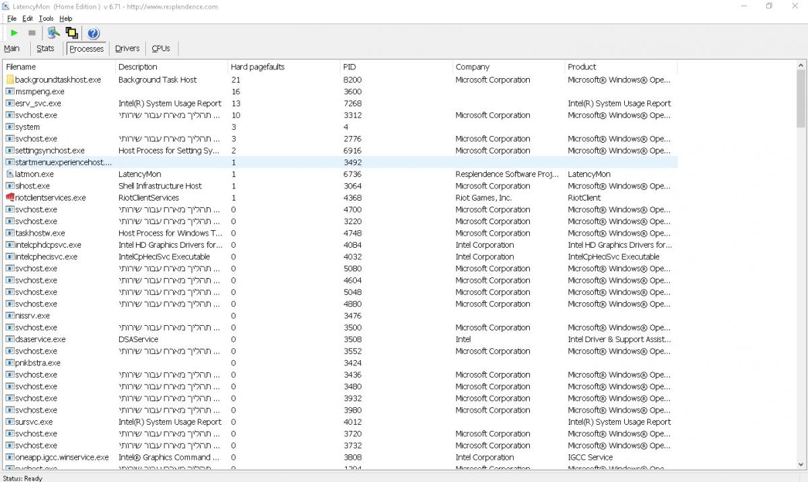This screenshot has height=482, width=808.
Task: Switch to the Main tab
Action: point(11,48)
